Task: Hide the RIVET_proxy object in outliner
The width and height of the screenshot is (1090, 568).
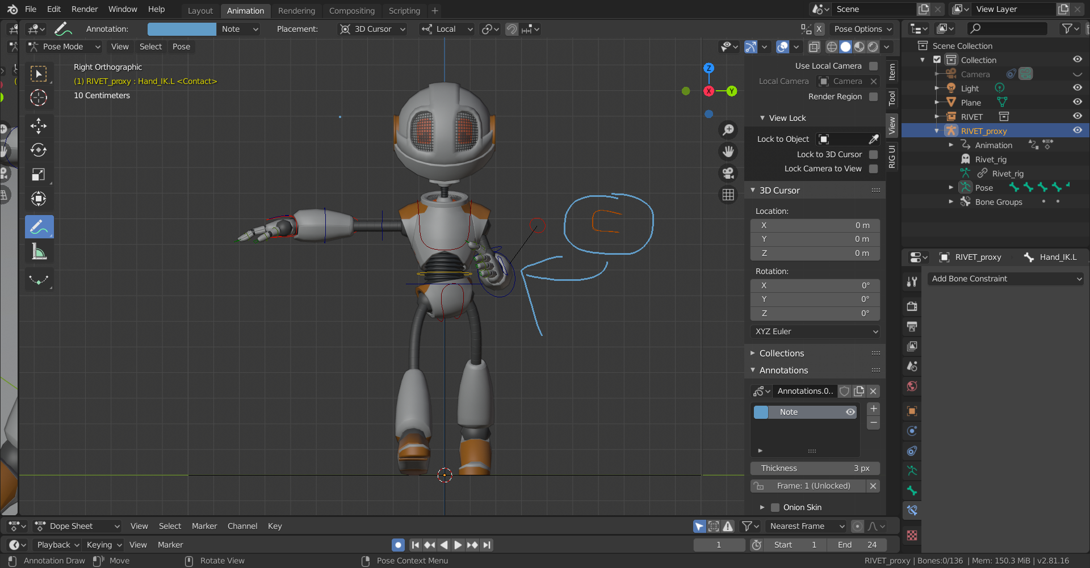Action: (1077, 131)
